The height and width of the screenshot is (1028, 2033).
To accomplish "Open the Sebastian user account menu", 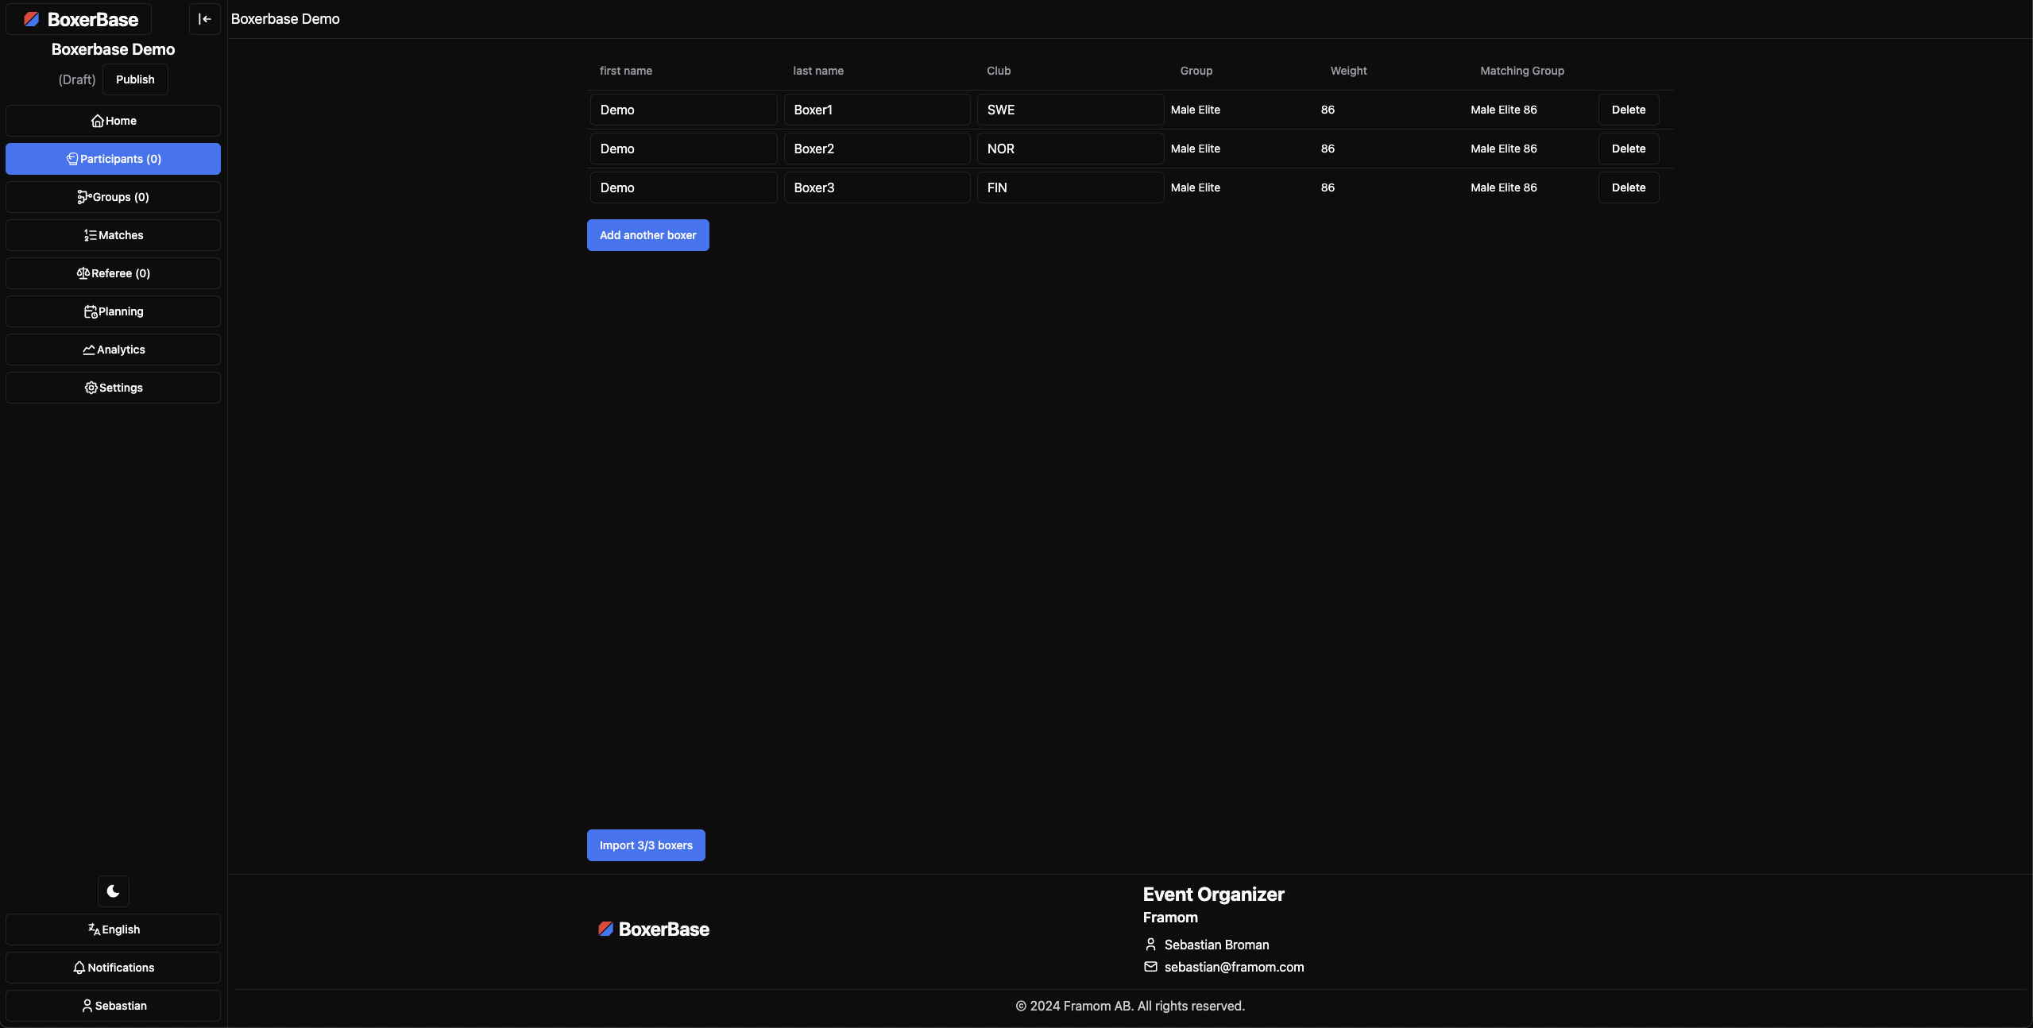I will point(113,1006).
